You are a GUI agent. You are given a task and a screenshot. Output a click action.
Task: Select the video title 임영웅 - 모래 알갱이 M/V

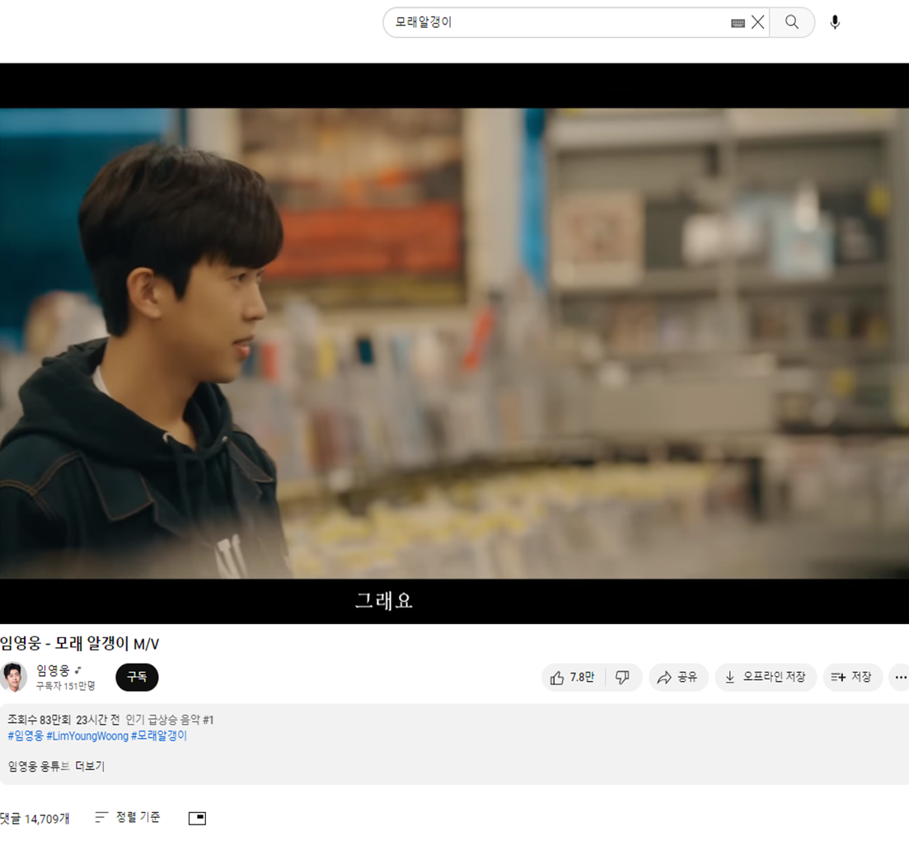pos(79,644)
